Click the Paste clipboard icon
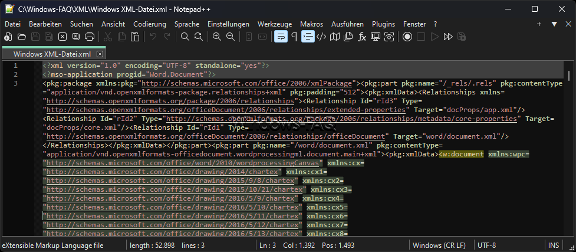The width and height of the screenshot is (576, 252). click(135, 37)
